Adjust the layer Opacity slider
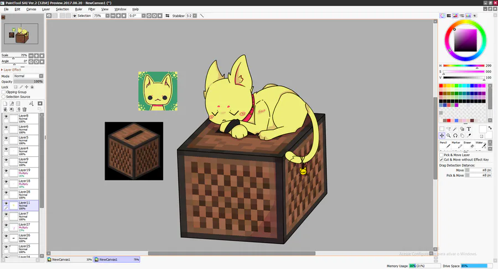This screenshot has width=498, height=269. (28, 82)
